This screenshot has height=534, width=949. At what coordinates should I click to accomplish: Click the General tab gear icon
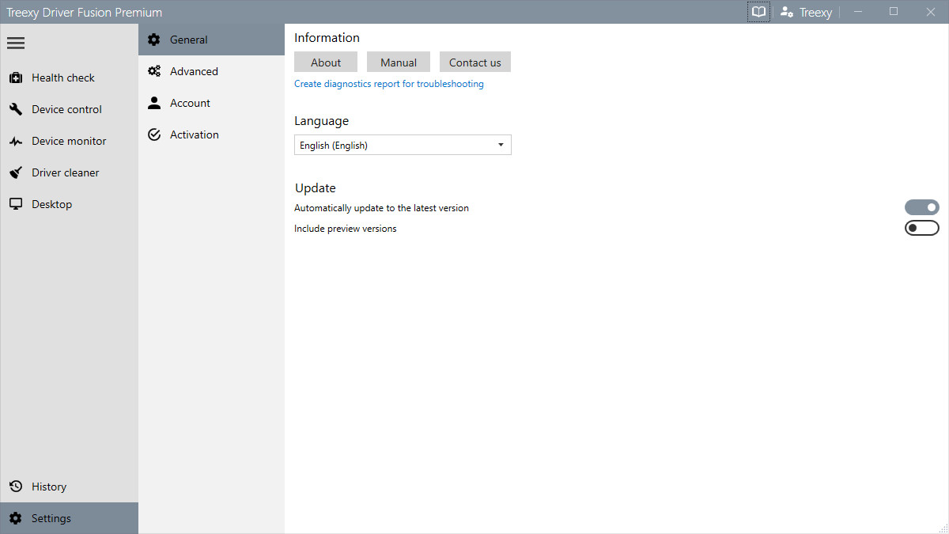154,40
